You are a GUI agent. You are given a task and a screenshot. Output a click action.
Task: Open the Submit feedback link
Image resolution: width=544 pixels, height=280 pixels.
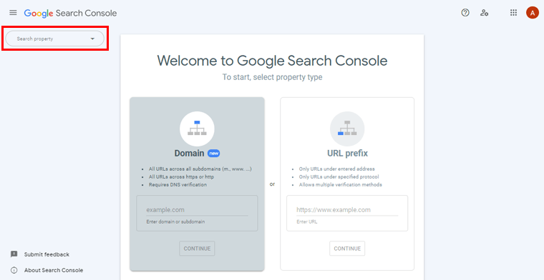coord(47,254)
